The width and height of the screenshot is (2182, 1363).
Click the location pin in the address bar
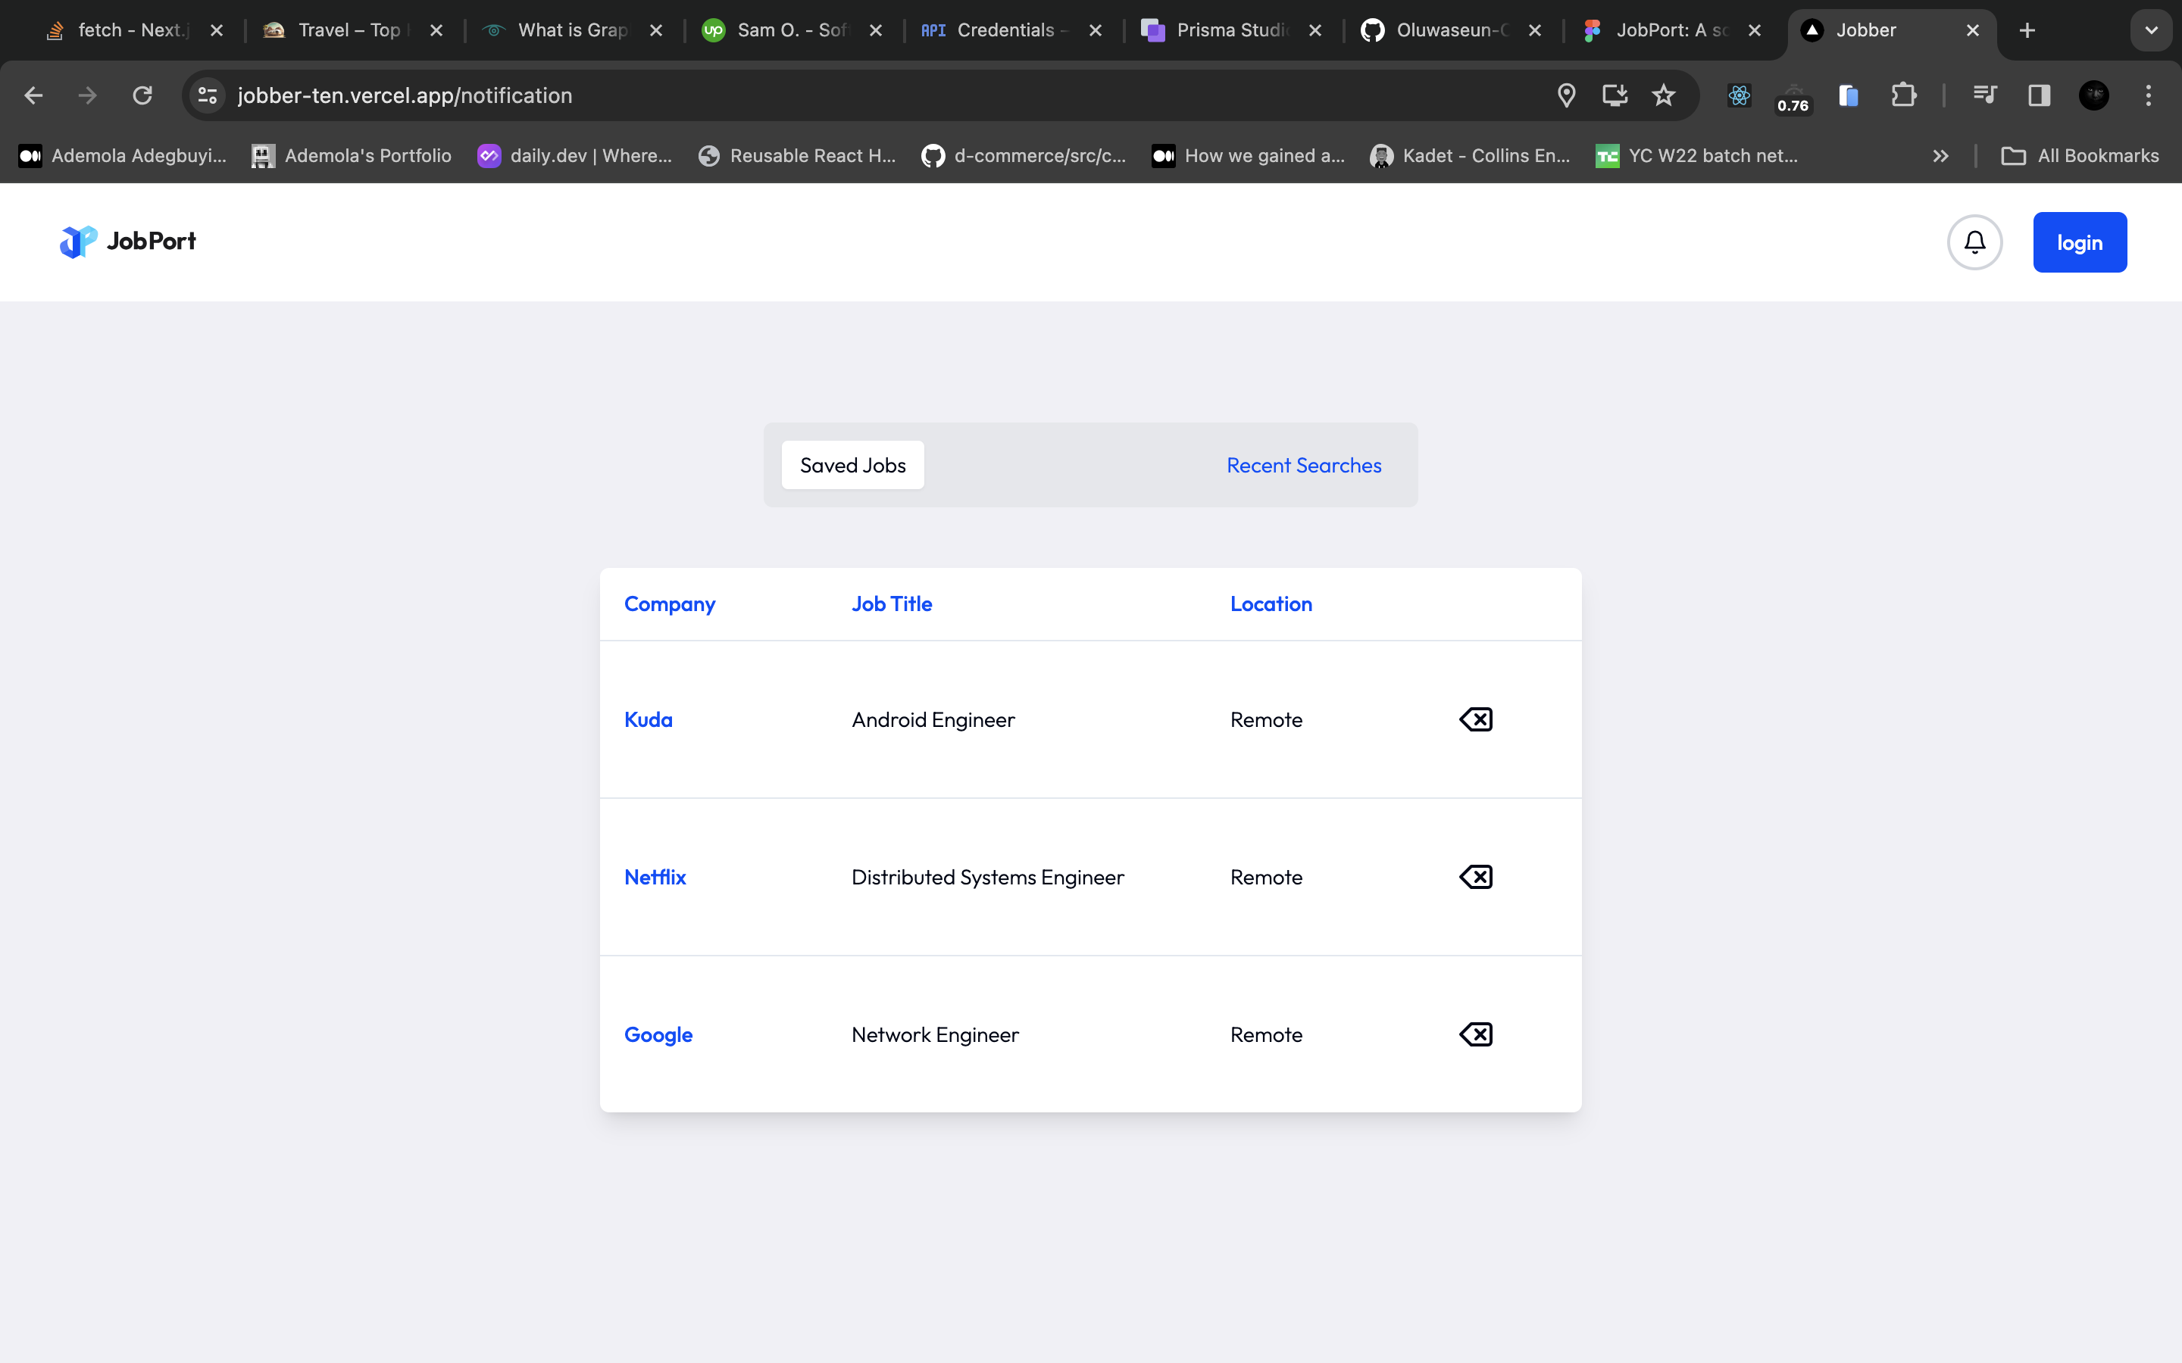[x=1566, y=95]
